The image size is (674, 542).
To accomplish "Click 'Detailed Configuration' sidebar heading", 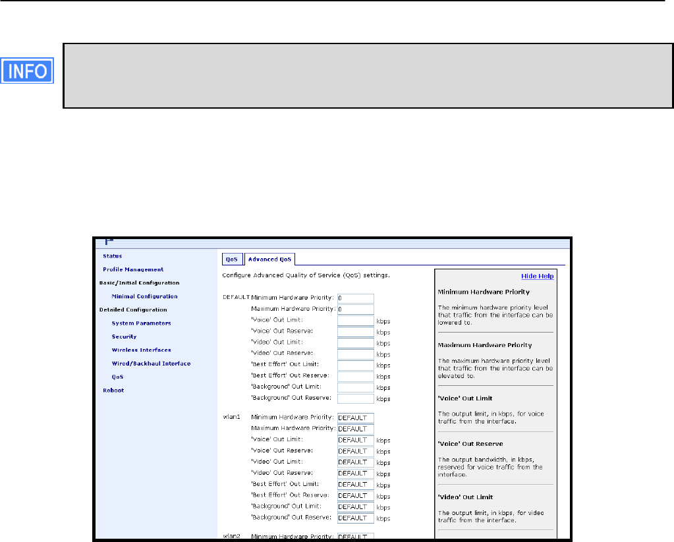I will (x=133, y=310).
